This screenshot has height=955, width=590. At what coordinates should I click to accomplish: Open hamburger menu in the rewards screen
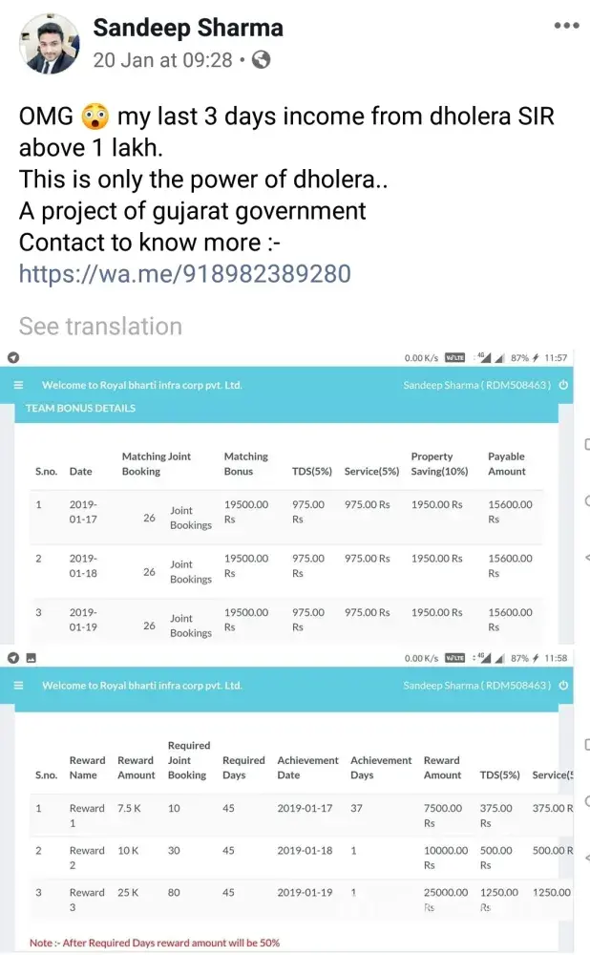pyautogui.click(x=18, y=686)
